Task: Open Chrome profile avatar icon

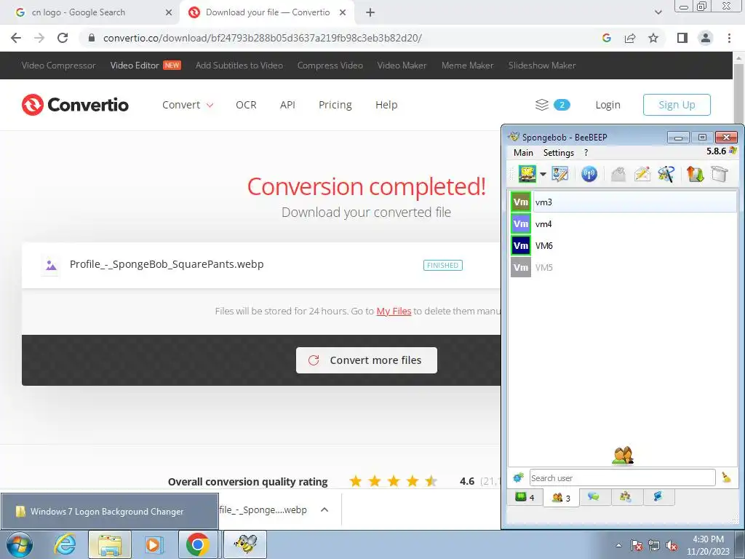Action: [706, 38]
